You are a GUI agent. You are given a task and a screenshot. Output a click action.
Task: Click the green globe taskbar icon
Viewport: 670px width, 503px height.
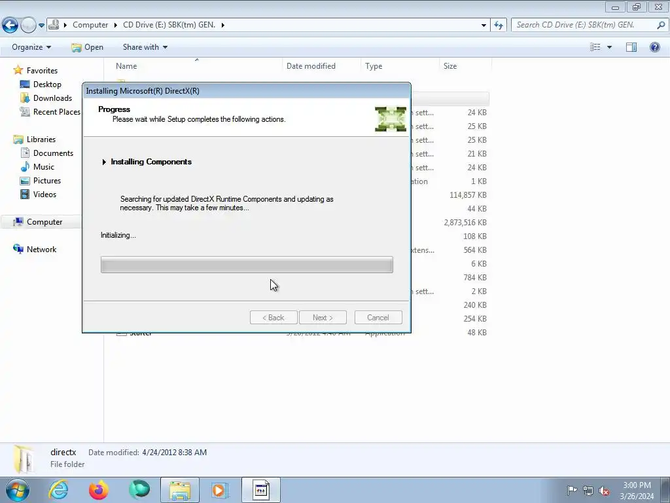pos(139,490)
